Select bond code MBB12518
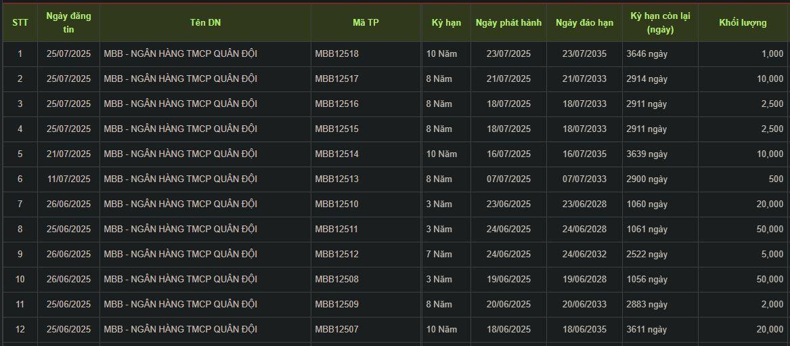 click(337, 54)
